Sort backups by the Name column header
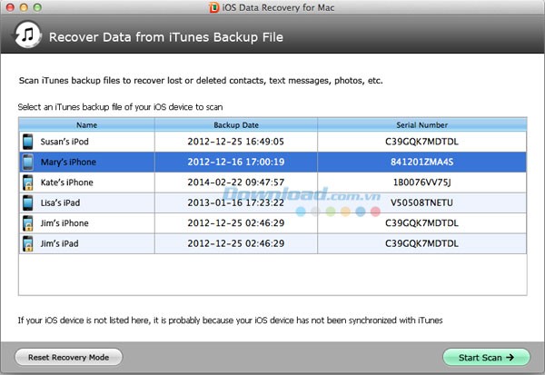This screenshot has height=375, width=545. click(86, 124)
